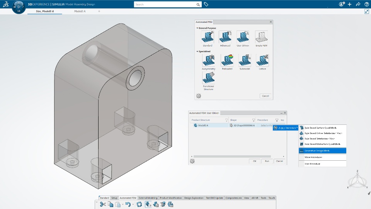
Task: Open Product Structure column filter
Action: [226, 120]
